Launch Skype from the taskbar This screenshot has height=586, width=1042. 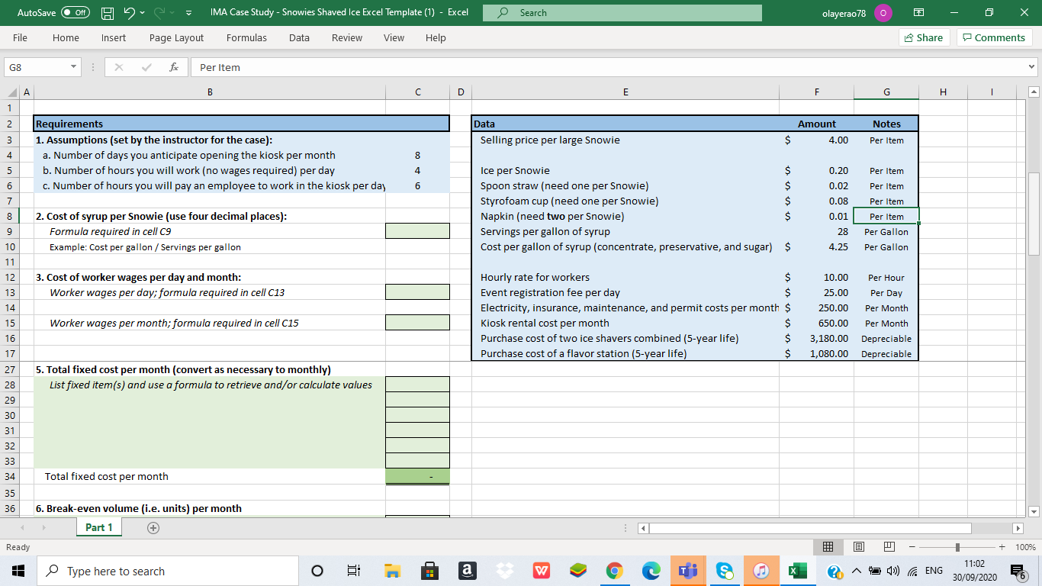click(725, 570)
